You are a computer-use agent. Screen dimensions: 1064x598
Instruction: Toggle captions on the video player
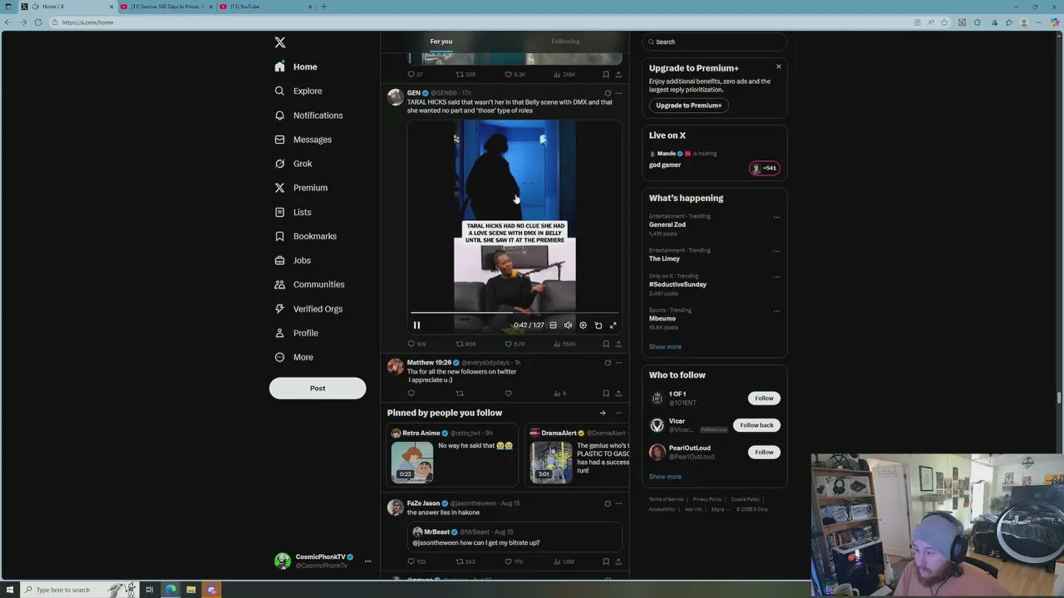(x=553, y=326)
